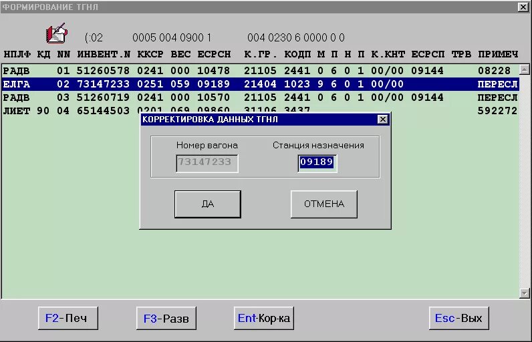The image size is (532, 342).
Task: Confirm the correction with ДА button
Action: pyautogui.click(x=208, y=204)
